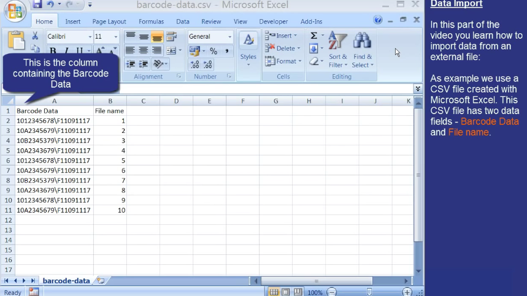Switch to Page Layout view button
The image size is (527, 296).
point(286,292)
